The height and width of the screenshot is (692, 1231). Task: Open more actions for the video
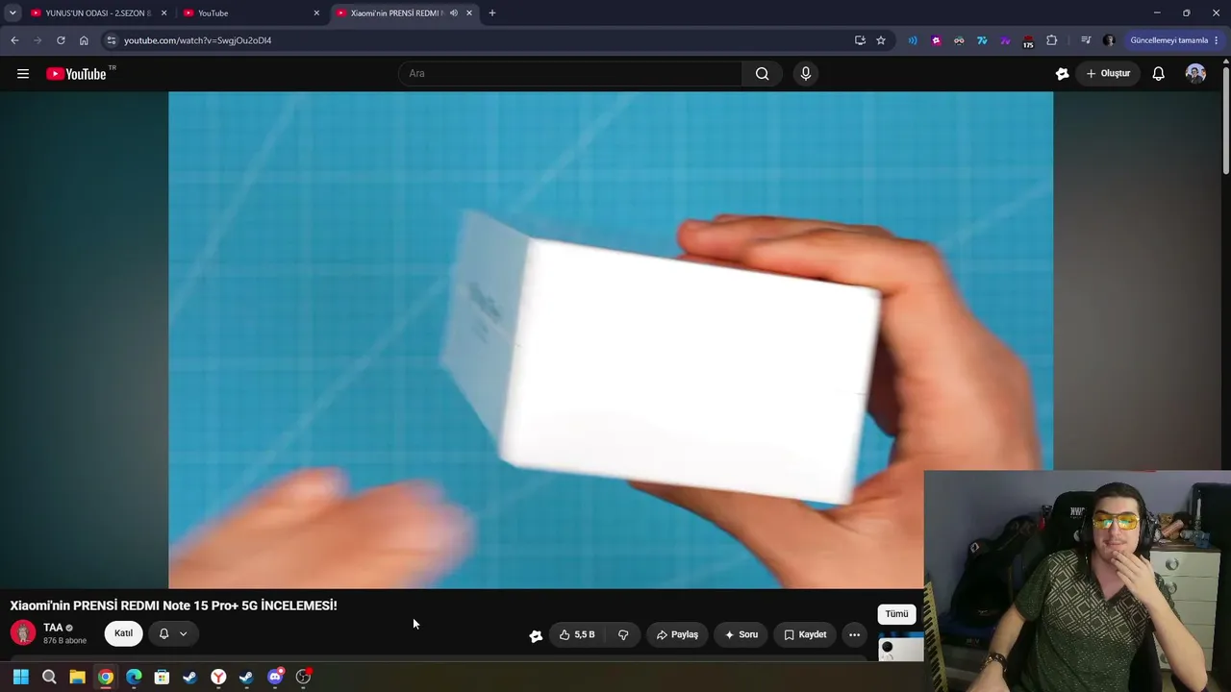(854, 634)
